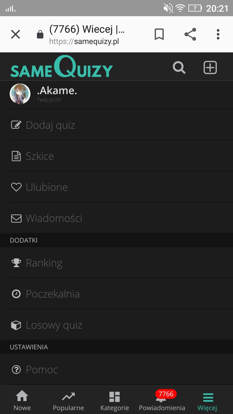This screenshot has height=414, width=233.
Task: Launch Losowy quiz random quiz
Action: pyautogui.click(x=54, y=325)
